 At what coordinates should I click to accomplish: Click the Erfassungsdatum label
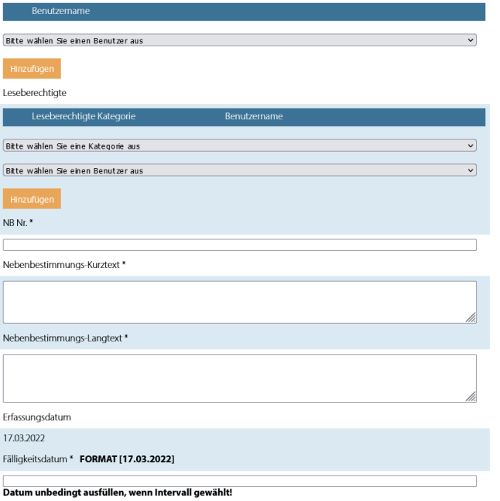(37, 417)
